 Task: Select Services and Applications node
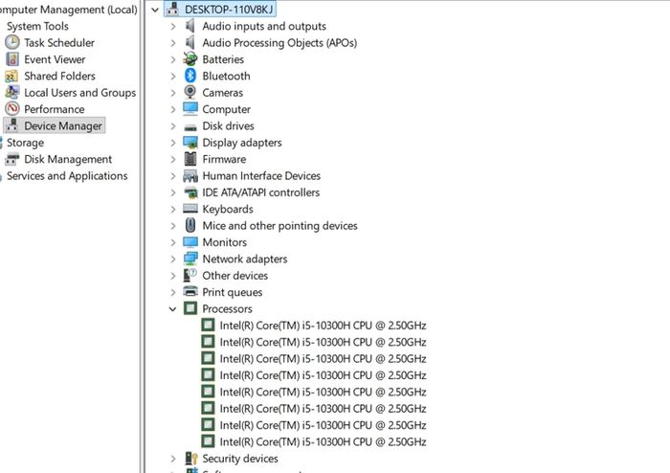click(x=67, y=175)
